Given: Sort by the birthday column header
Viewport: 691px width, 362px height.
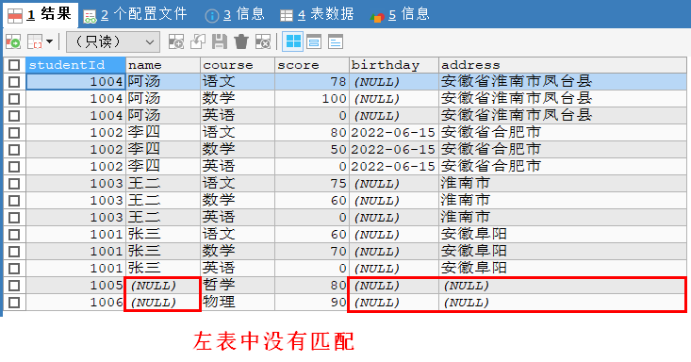Looking at the screenshot, I should 394,65.
